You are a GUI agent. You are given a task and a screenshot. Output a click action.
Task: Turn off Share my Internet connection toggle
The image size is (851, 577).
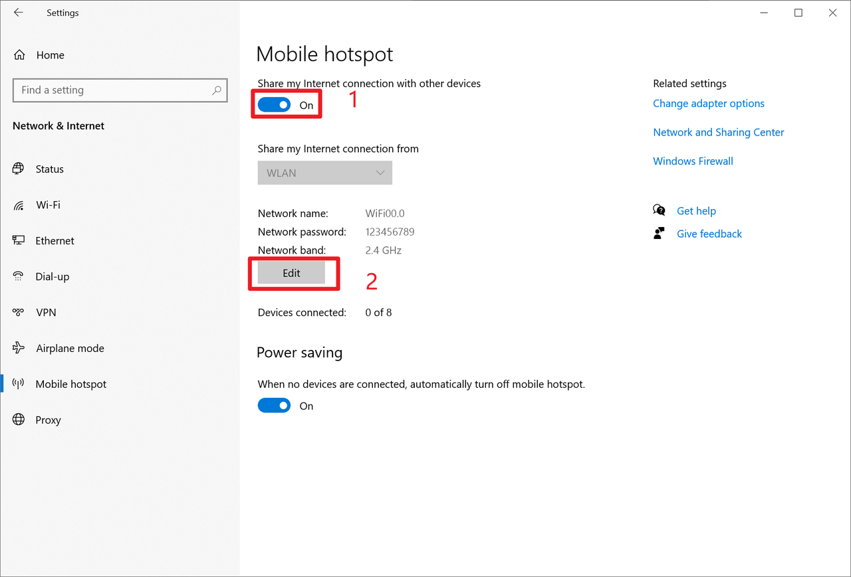274,105
